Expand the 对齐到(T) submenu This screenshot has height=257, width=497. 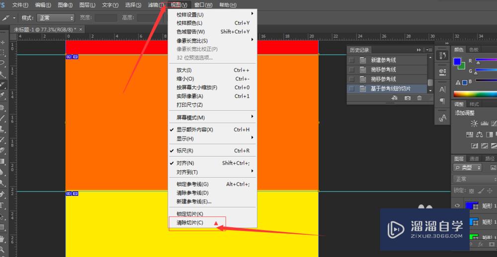212,172
